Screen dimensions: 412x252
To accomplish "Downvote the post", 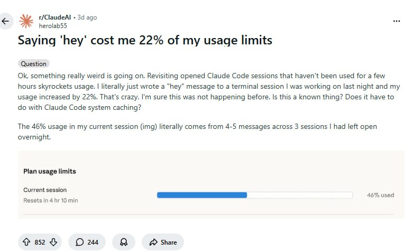I will [53, 242].
